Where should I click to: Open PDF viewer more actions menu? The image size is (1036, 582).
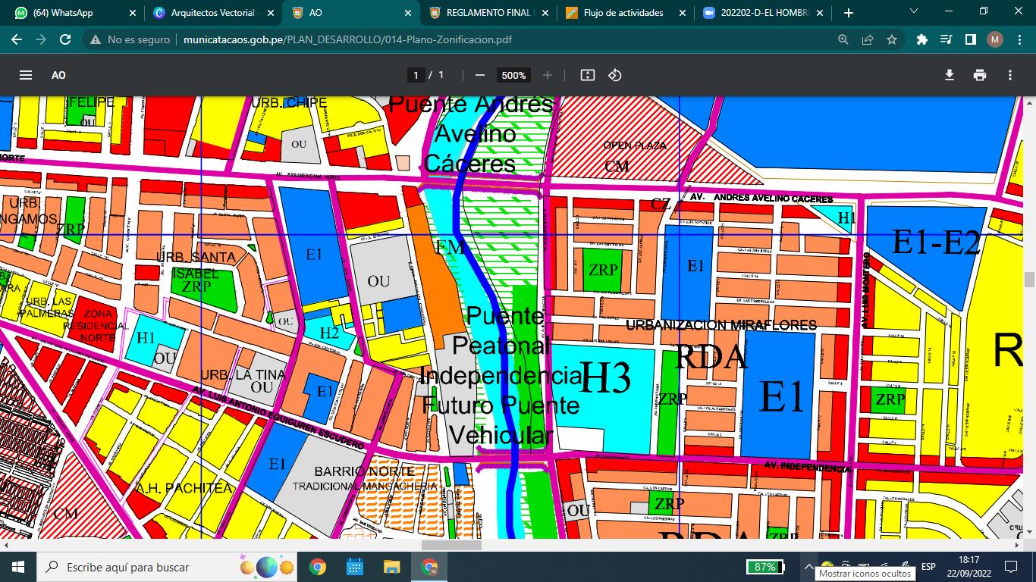1010,75
